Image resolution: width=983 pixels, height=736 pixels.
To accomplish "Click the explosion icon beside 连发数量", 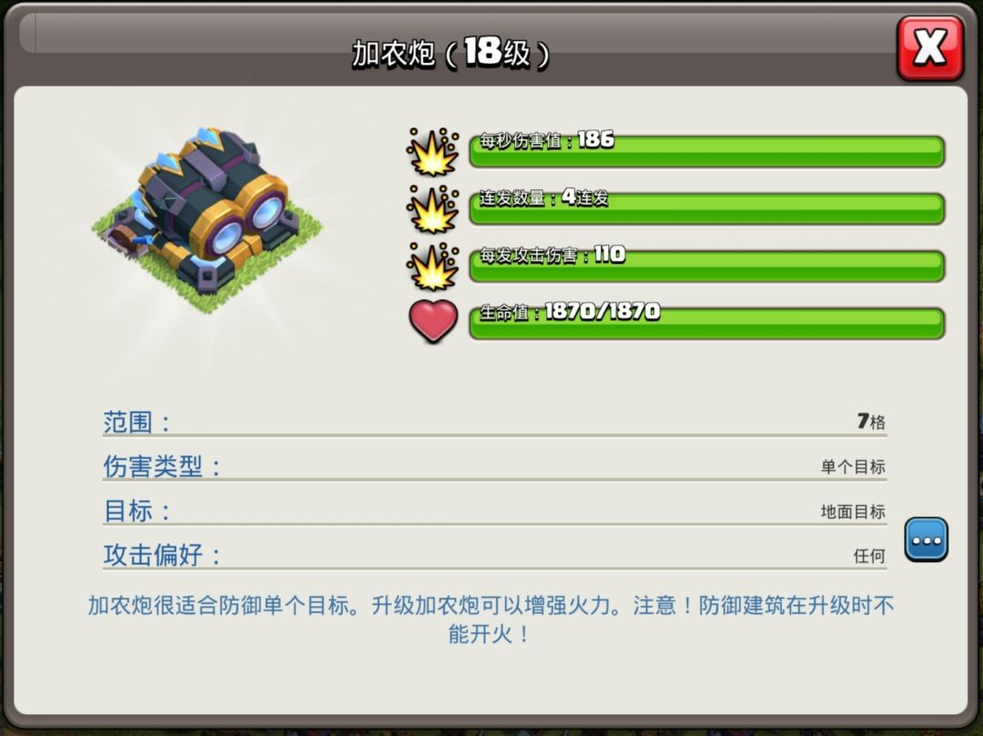I will coord(432,209).
